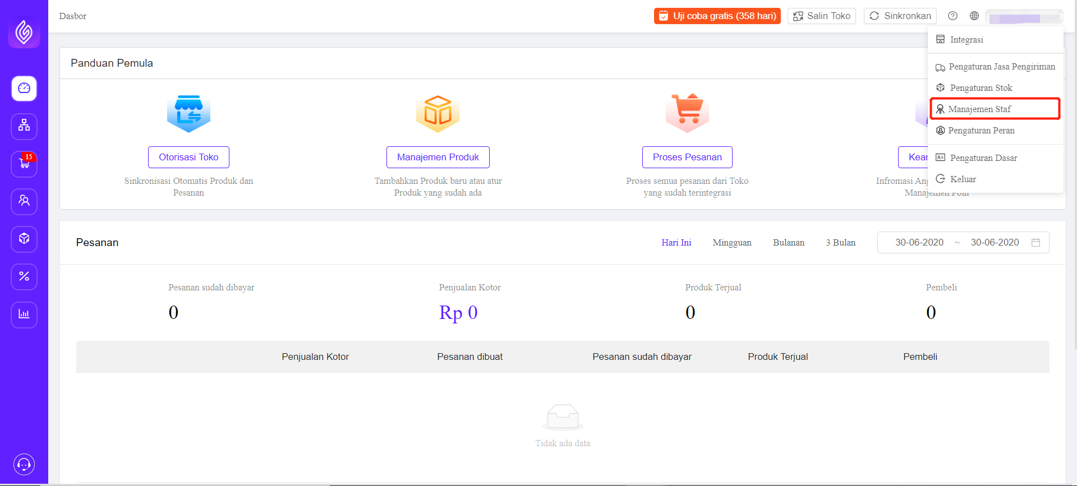This screenshot has height=486, width=1077.
Task: Open the dashboard speedometer icon in sidebar
Action: click(x=24, y=89)
